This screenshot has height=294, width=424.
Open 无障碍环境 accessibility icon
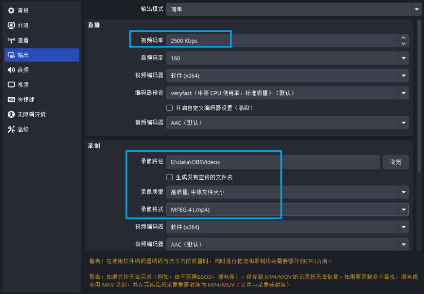pos(11,114)
